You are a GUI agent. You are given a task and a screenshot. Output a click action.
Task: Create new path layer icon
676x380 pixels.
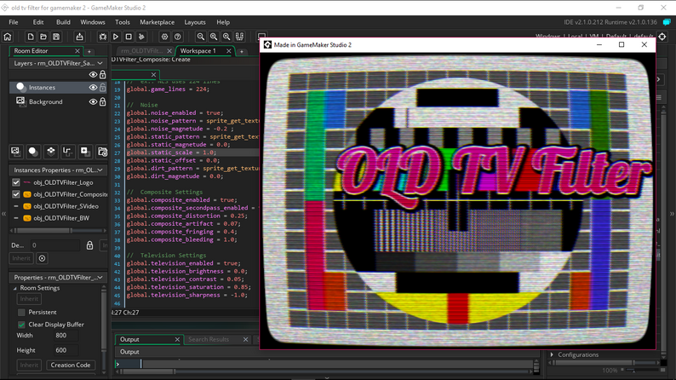coord(67,152)
